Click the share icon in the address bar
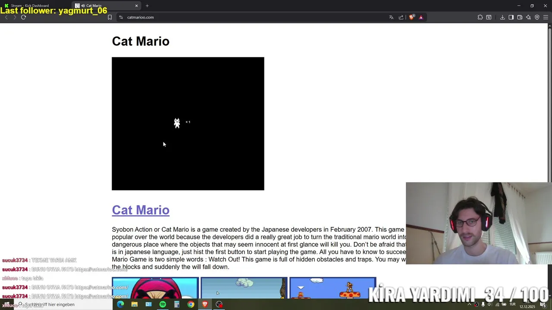This screenshot has width=552, height=310. pyautogui.click(x=401, y=17)
